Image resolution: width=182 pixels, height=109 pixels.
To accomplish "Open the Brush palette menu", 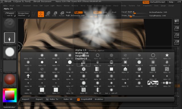I will point(12,6).
